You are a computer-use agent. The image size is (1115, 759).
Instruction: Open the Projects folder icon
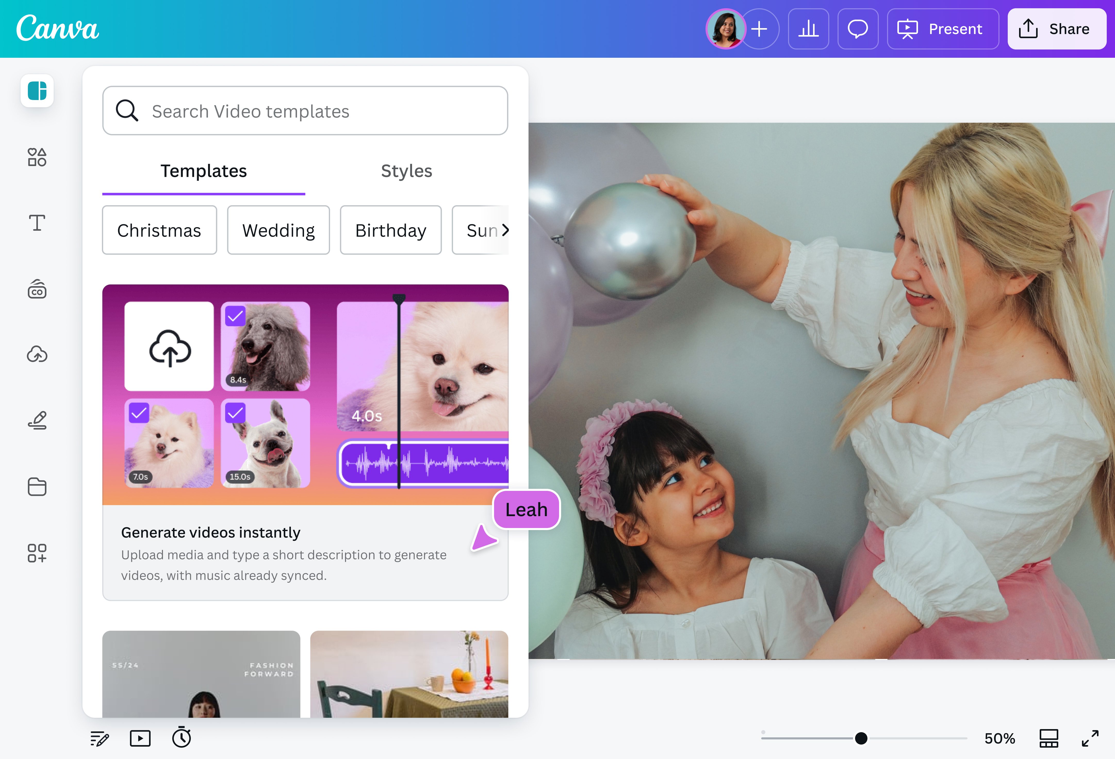pos(37,486)
